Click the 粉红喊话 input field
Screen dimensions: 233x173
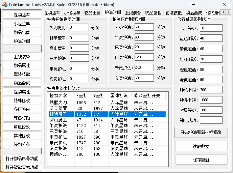pos(211,59)
